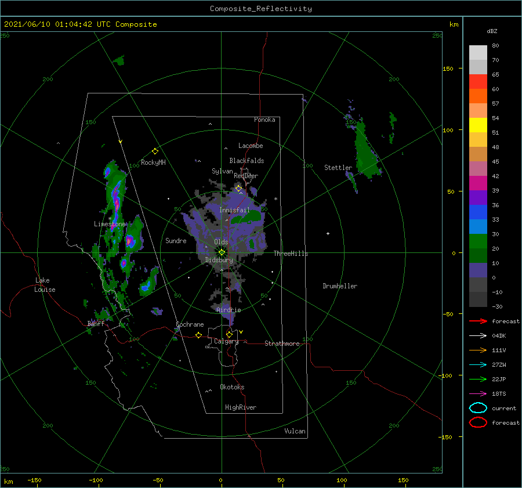522x488 pixels.
Task: Choose magenta swatch between 42 and 39
Action: [478, 183]
